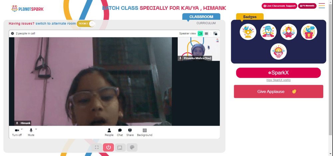This screenshot has height=156, width=333.
Task: Open Live Classroom Support
Action: click(x=279, y=6)
